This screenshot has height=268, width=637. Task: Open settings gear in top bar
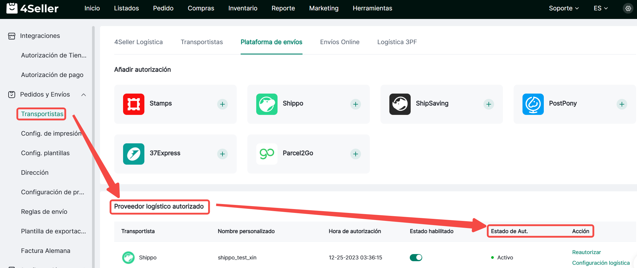[x=628, y=9]
